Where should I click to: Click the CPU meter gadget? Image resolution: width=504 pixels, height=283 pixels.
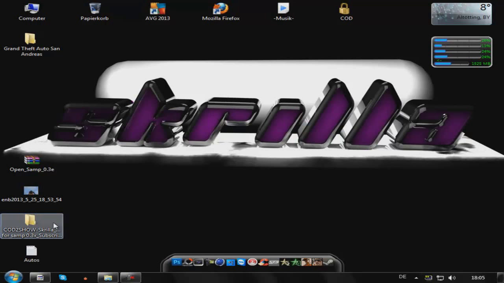[461, 52]
